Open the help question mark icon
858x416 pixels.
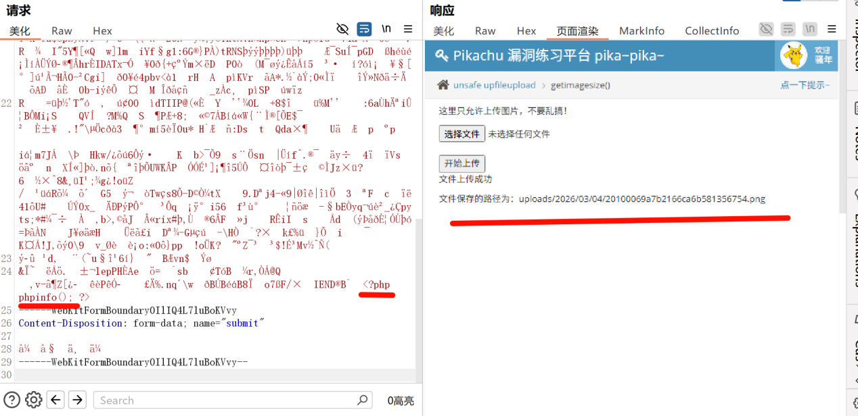[x=12, y=400]
